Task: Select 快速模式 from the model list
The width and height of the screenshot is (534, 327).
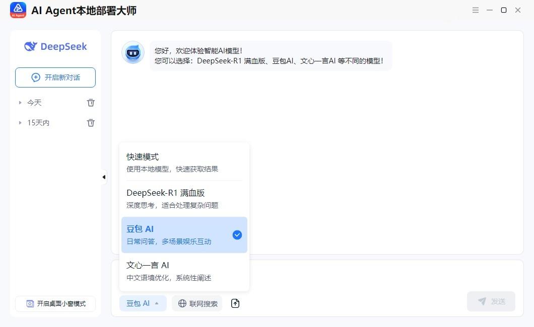Action: [x=184, y=162]
